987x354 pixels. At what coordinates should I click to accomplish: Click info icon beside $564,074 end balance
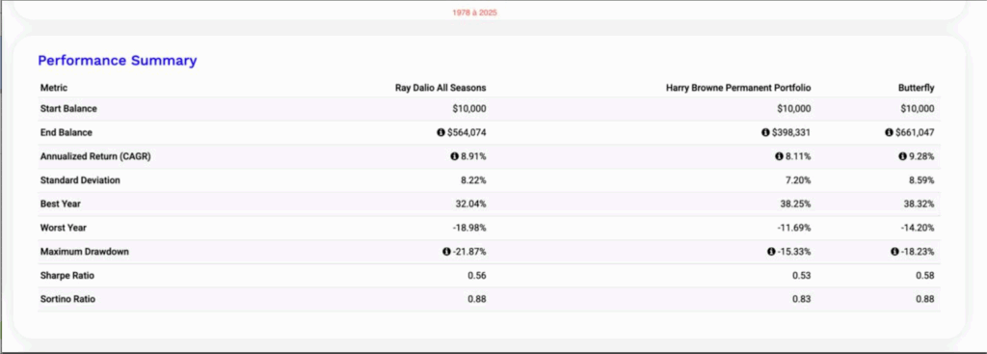[440, 133]
